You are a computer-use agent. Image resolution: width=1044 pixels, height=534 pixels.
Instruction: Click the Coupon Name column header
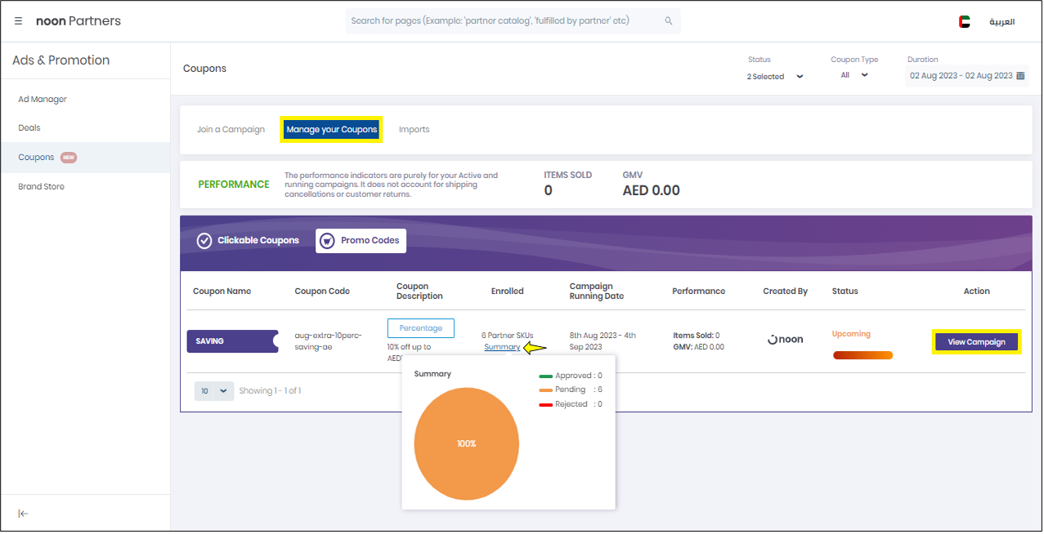tap(222, 291)
